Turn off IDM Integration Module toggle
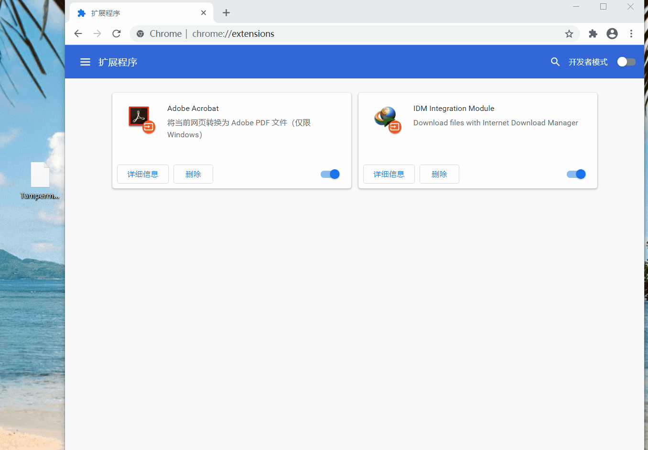 (x=576, y=174)
